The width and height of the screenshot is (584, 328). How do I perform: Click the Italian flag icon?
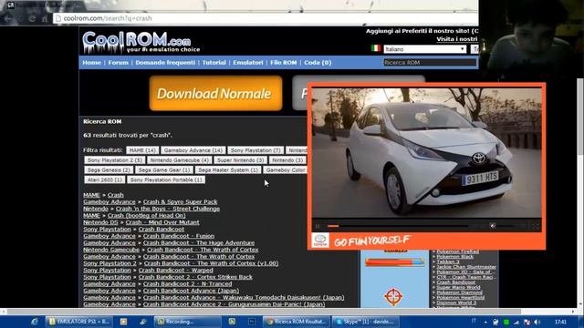[376, 48]
